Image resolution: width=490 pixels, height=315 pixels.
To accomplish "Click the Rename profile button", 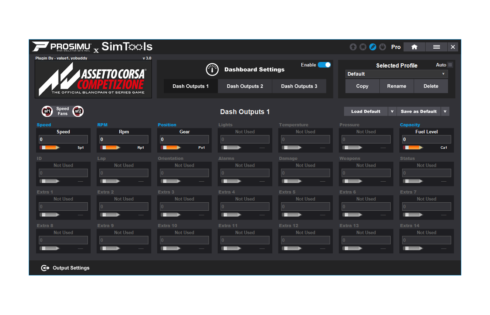I will pos(397,86).
